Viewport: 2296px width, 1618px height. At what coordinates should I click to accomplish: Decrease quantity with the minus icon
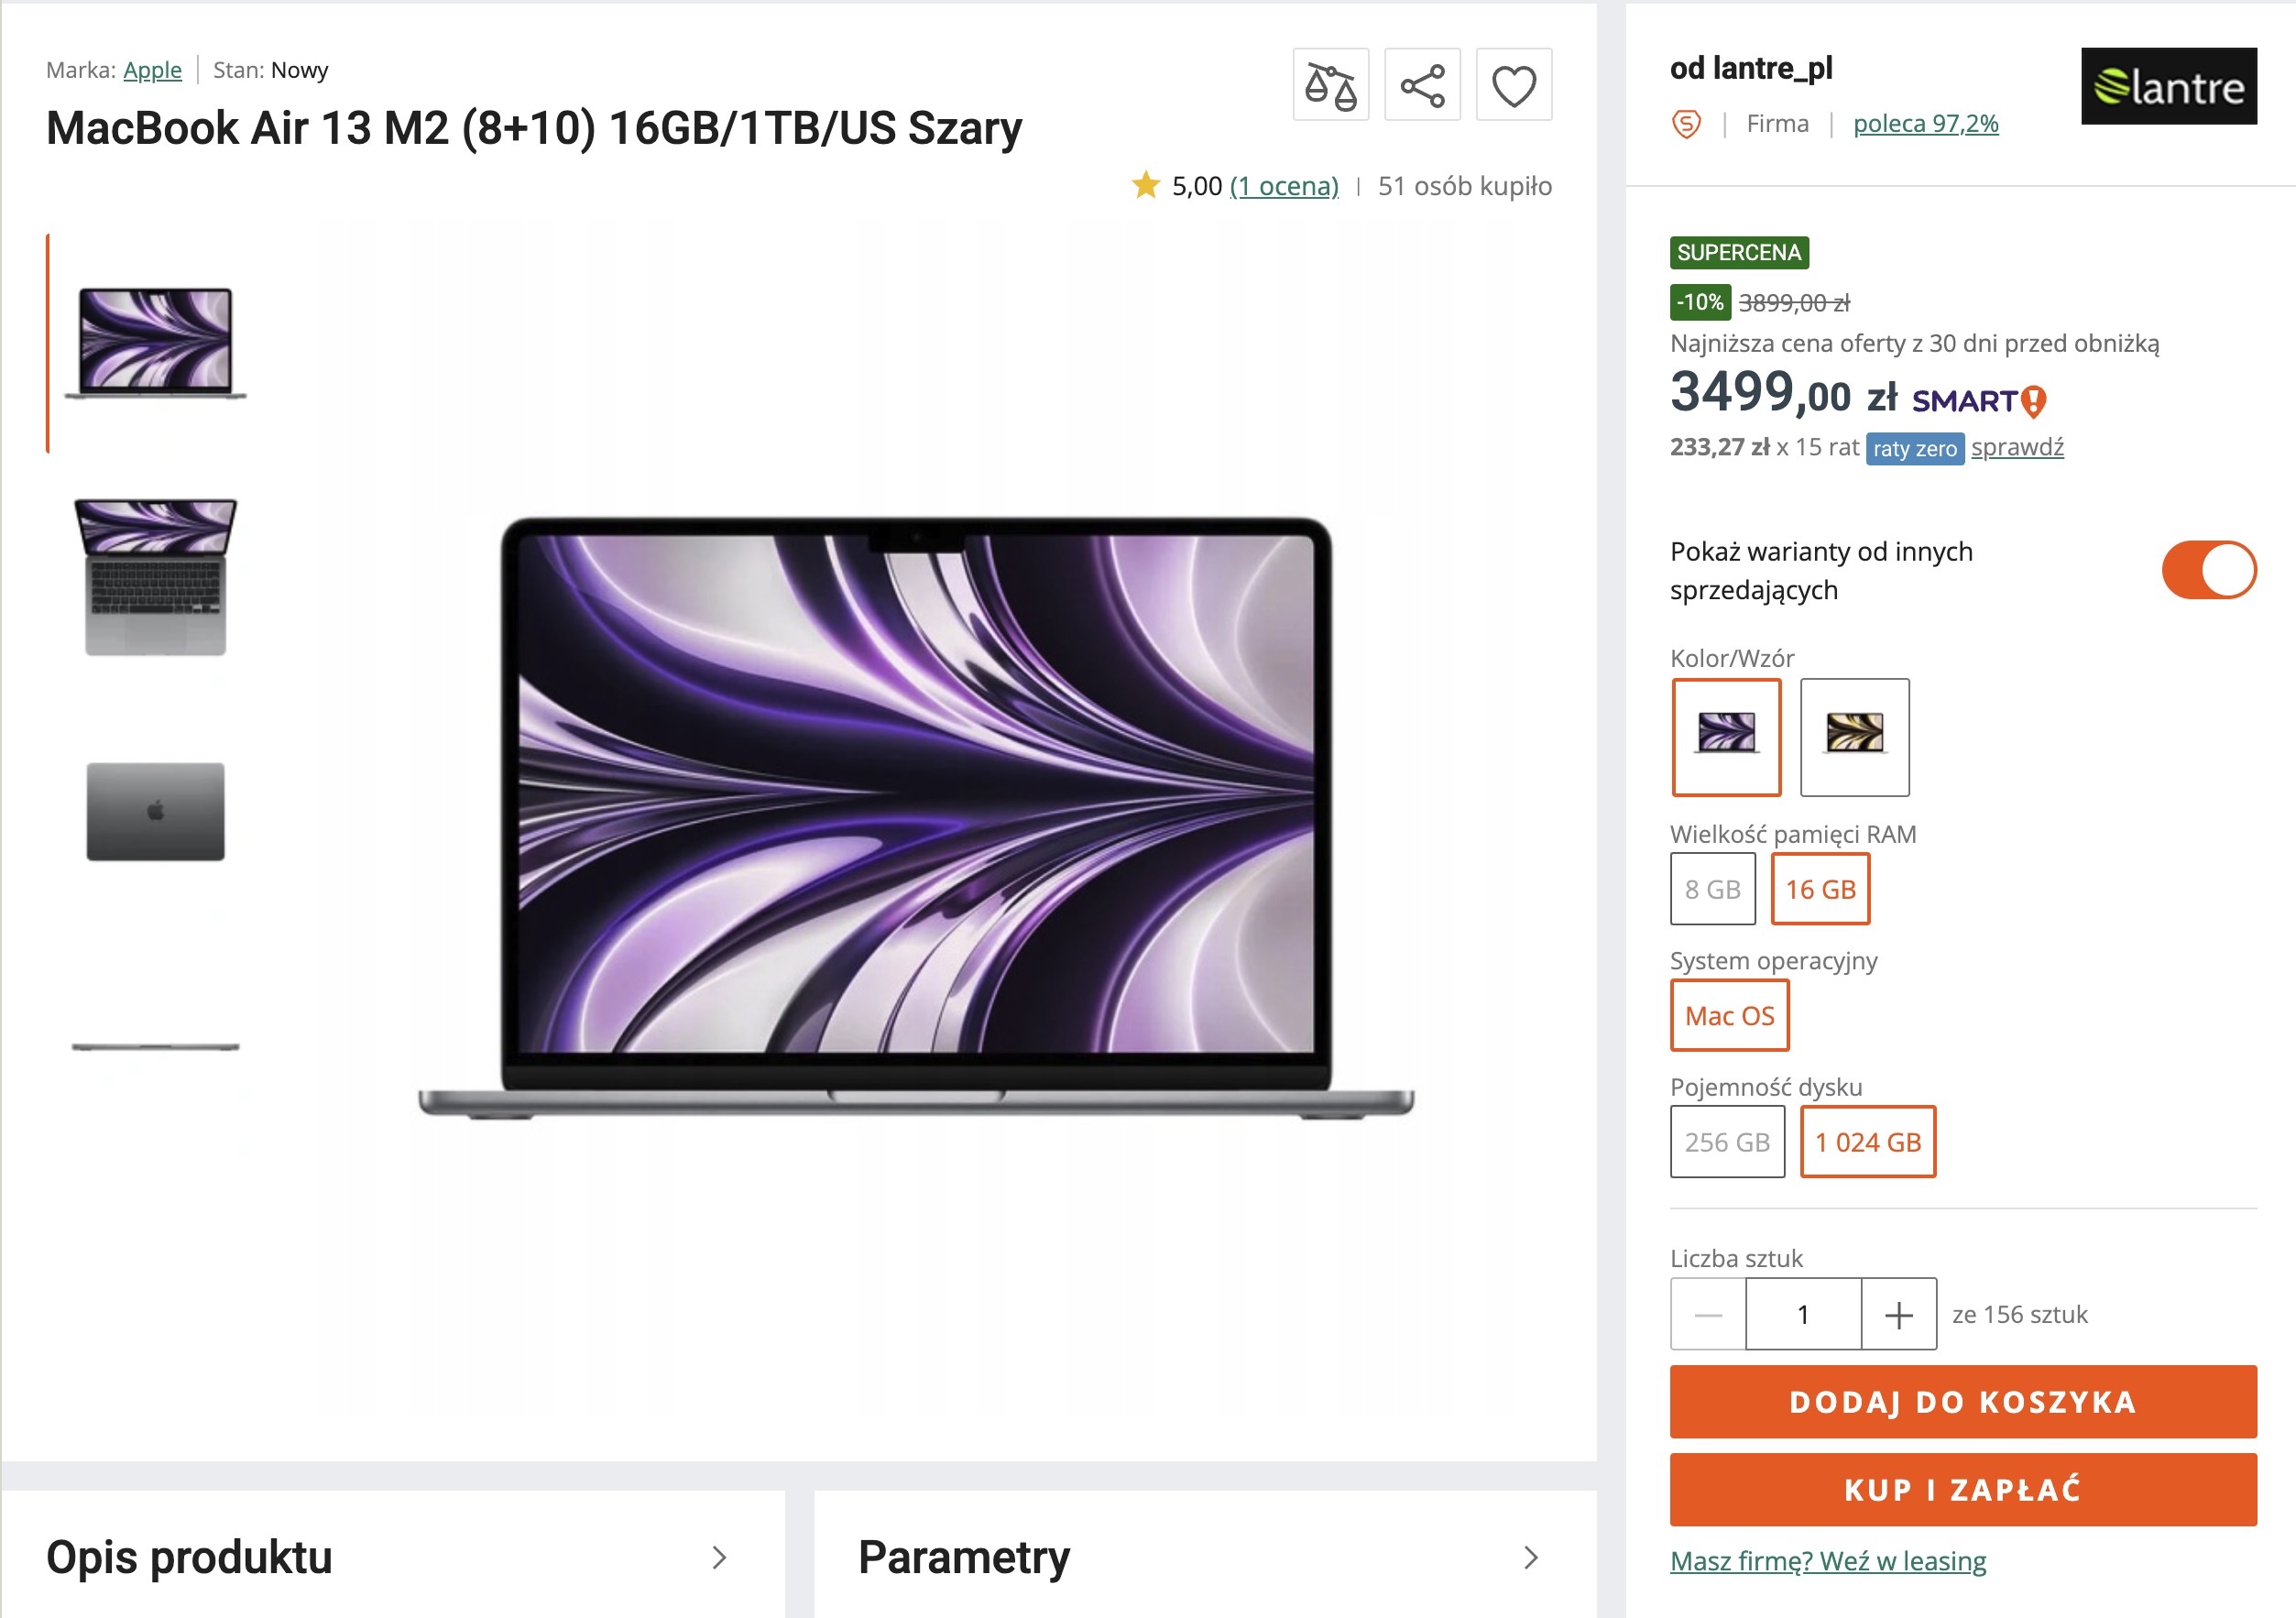click(x=1708, y=1314)
